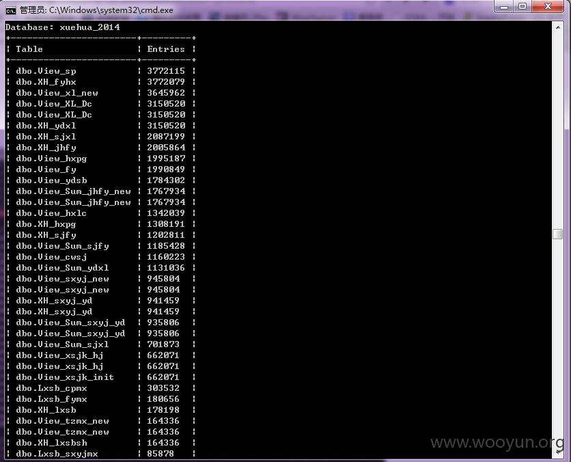Select the dbo.XH_sjfy table name

(x=46, y=235)
